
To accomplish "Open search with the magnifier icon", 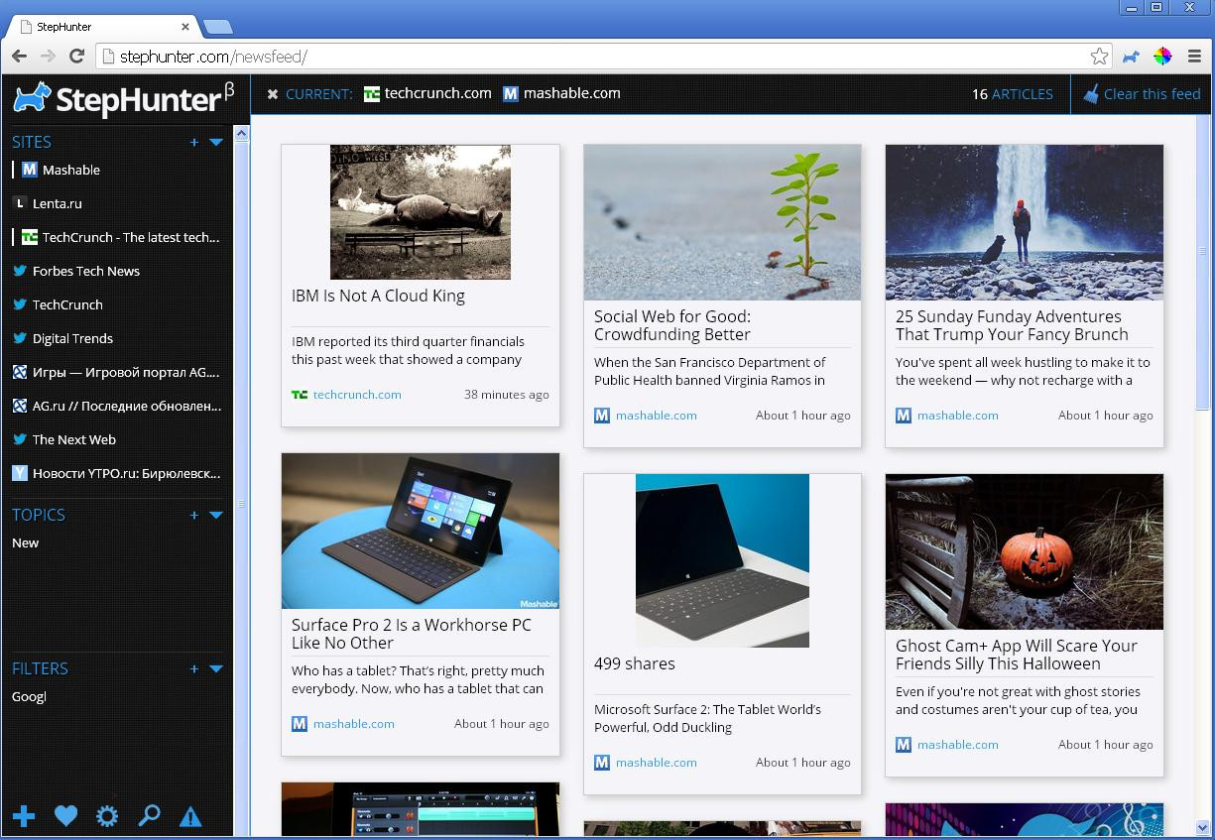I will (x=149, y=816).
